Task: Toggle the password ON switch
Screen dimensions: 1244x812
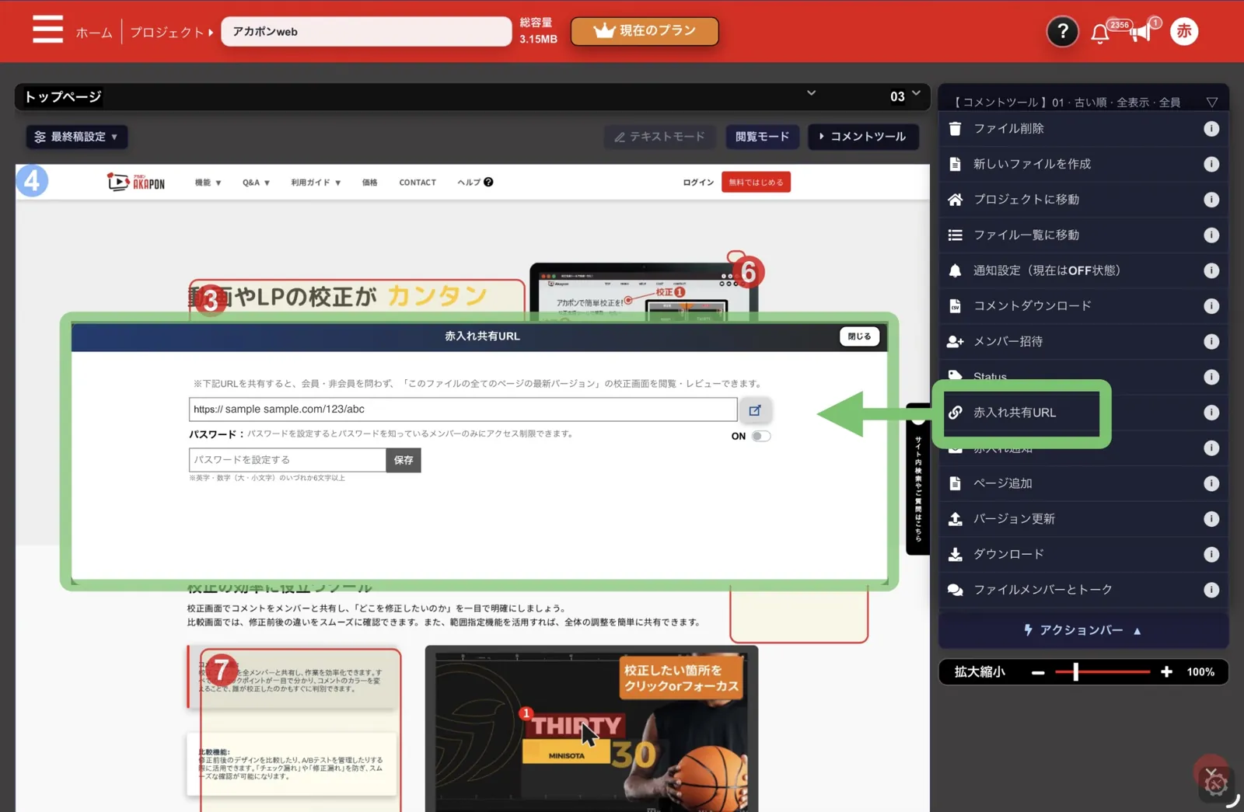Action: tap(760, 436)
